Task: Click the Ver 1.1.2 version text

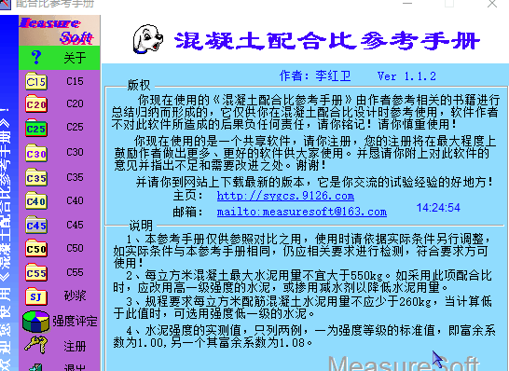Action: coord(406,76)
